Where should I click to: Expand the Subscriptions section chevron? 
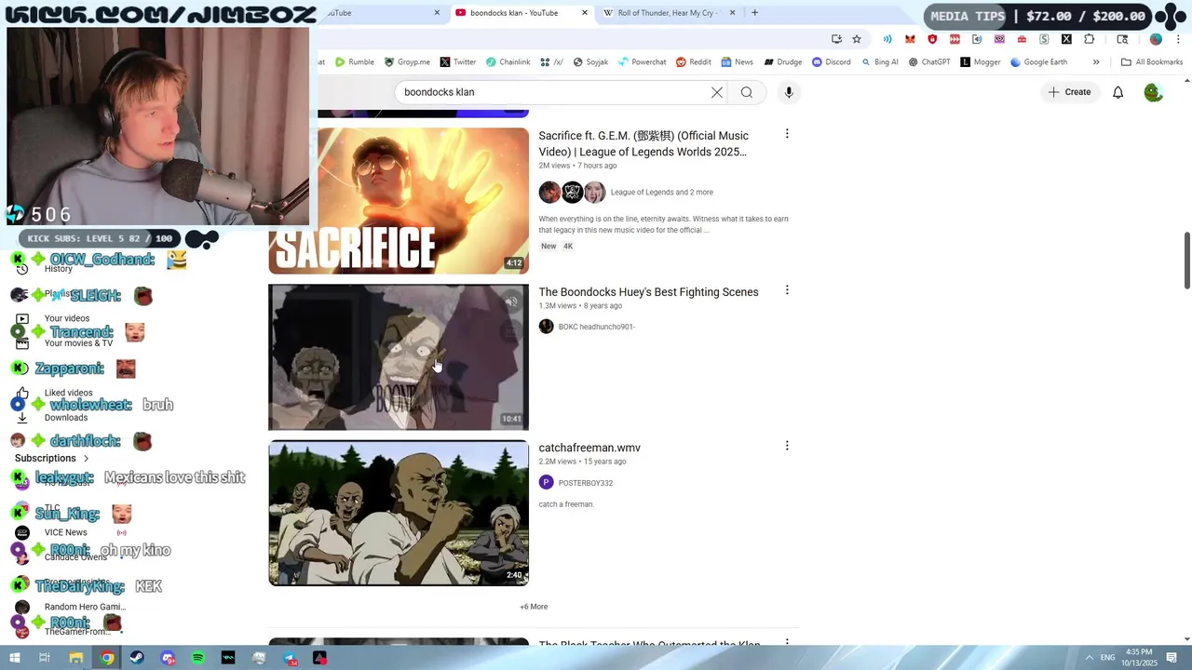coord(87,459)
